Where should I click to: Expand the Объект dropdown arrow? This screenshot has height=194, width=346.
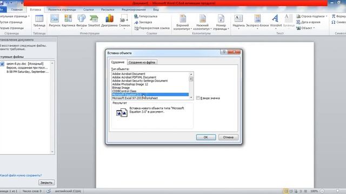314,28
